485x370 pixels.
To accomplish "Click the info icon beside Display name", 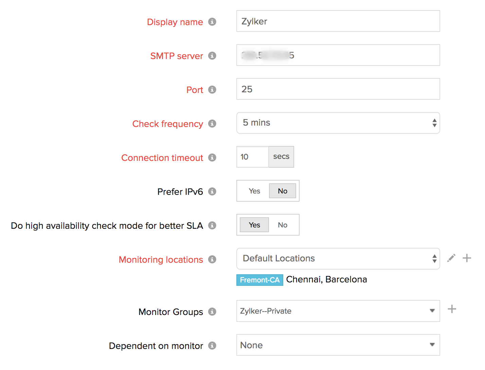I will point(212,22).
